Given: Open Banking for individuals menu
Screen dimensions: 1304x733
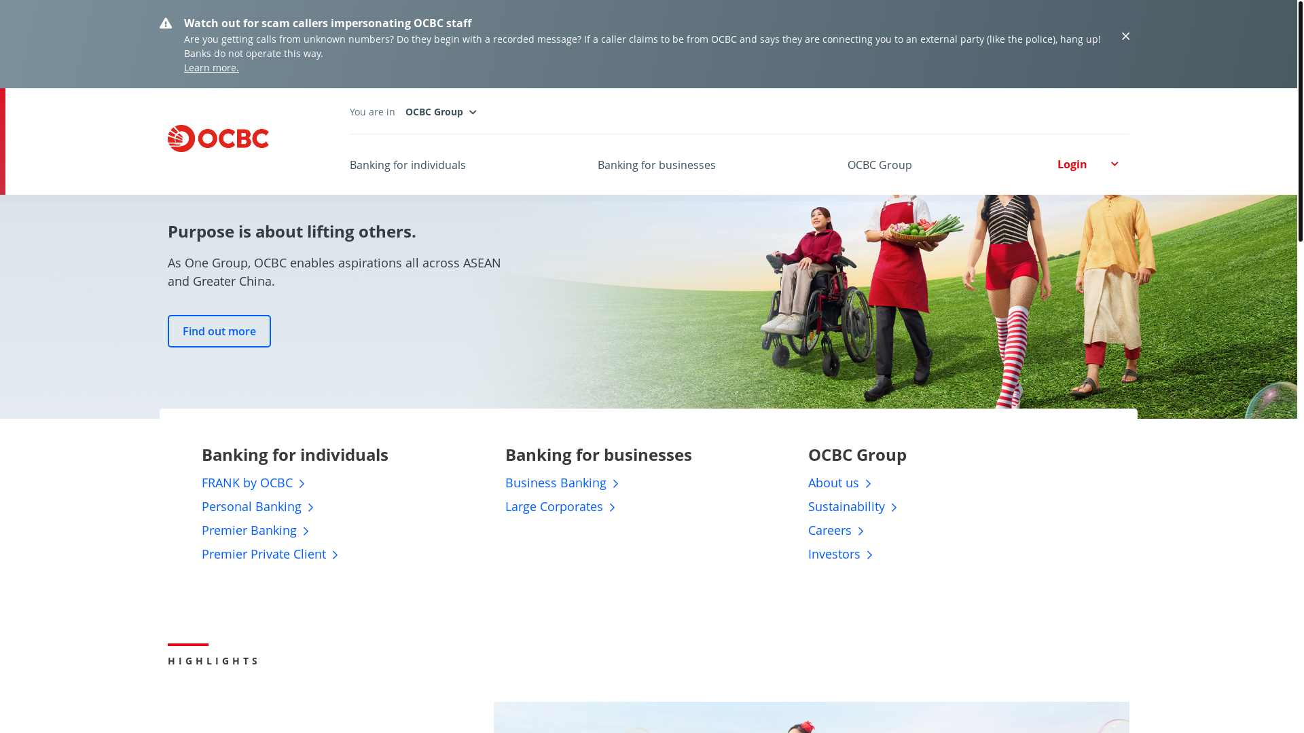Looking at the screenshot, I should coord(407,165).
